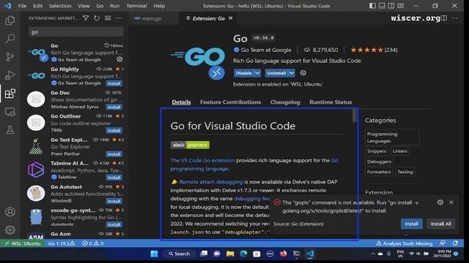Open Windows Start menu
Screen dimensions: 469x263
click(x=155, y=254)
